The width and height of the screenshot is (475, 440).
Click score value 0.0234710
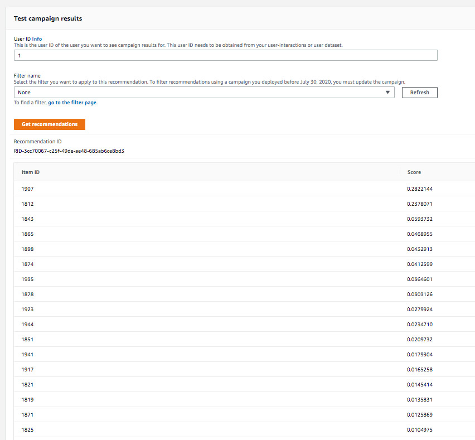420,324
